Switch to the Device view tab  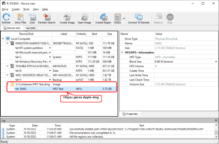coord(12,28)
